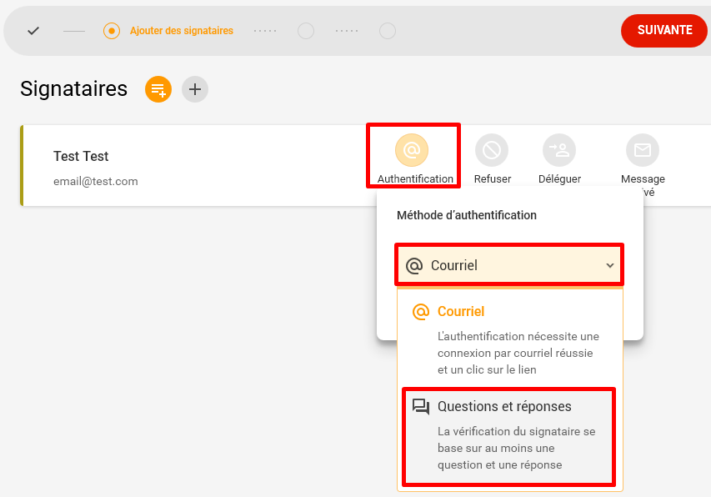Select signer name Test Test
The width and height of the screenshot is (711, 497).
[x=81, y=156]
